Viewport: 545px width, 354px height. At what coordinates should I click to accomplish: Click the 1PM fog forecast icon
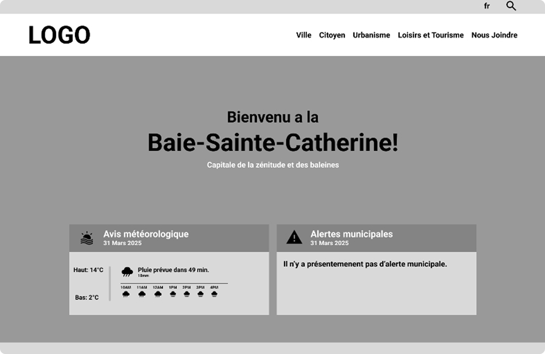[173, 294]
